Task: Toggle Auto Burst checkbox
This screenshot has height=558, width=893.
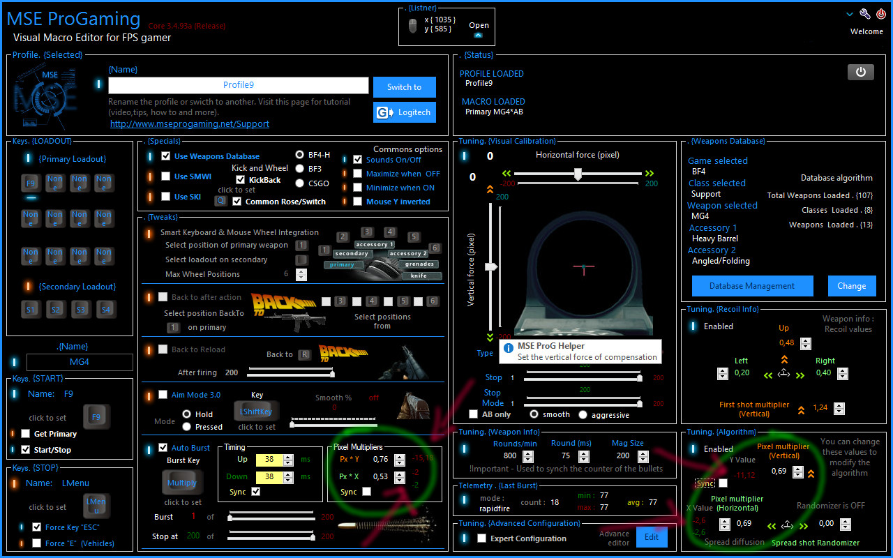Action: pyautogui.click(x=163, y=448)
